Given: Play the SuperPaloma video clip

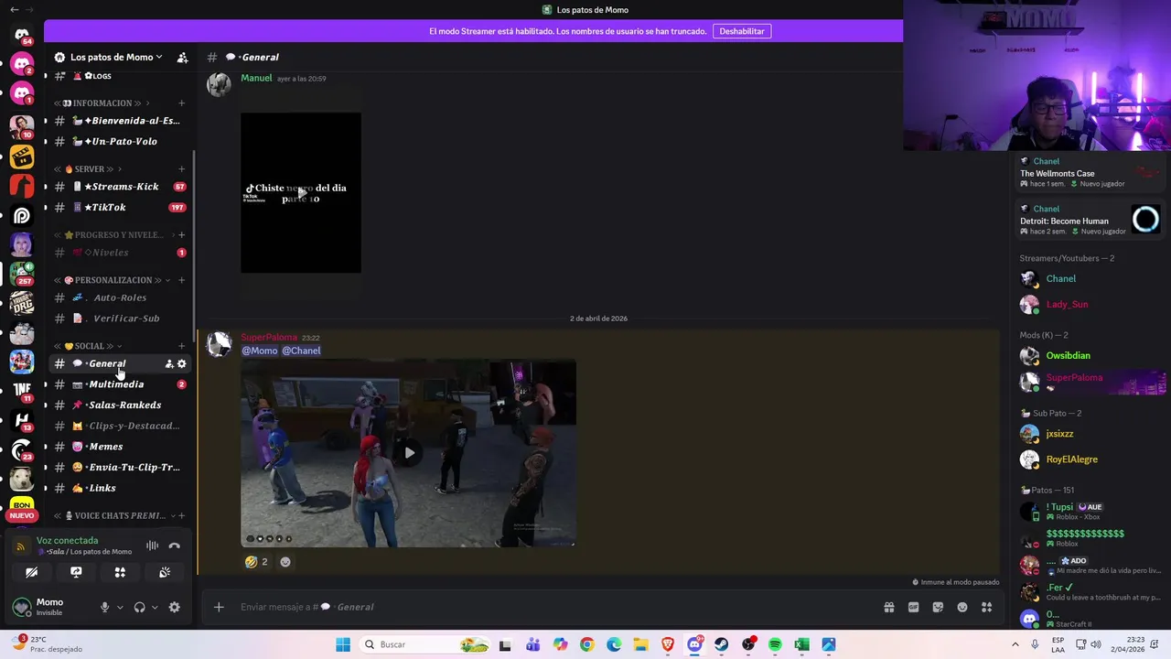Looking at the screenshot, I should pos(409,452).
